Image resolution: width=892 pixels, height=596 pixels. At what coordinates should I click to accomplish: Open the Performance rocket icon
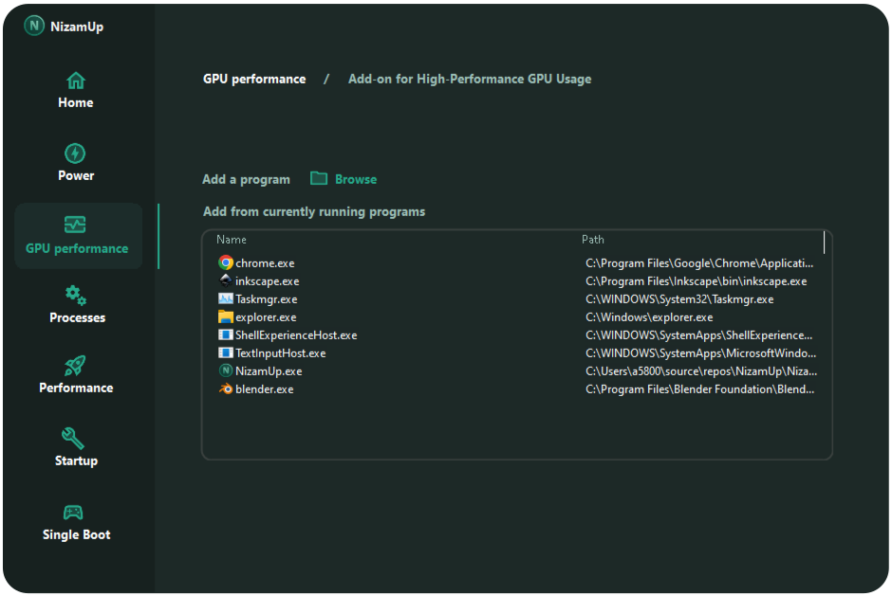pyautogui.click(x=75, y=366)
